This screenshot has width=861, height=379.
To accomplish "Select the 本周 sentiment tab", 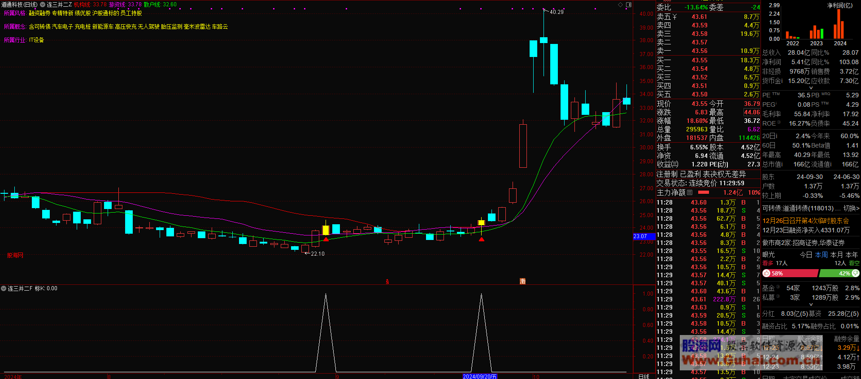I will 821,254.
